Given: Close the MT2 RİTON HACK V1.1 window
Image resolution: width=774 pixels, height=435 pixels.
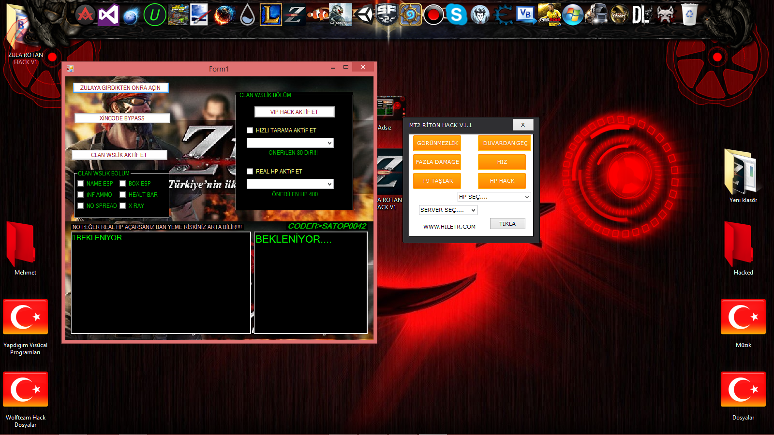Looking at the screenshot, I should click(523, 125).
